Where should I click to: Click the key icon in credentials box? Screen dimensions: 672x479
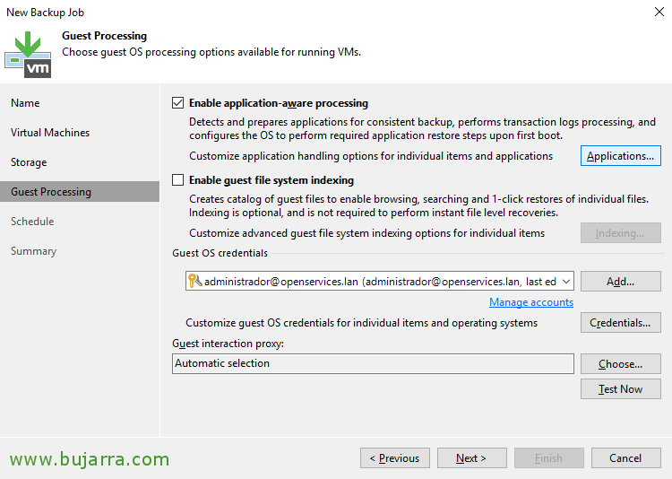pyautogui.click(x=194, y=281)
